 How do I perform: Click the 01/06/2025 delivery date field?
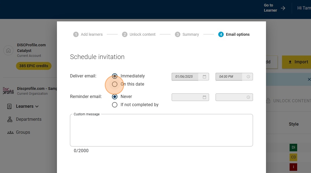(x=190, y=77)
